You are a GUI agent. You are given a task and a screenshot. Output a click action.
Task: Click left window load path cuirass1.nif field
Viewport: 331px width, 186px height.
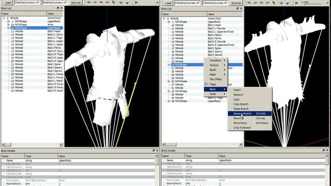tap(27, 3)
